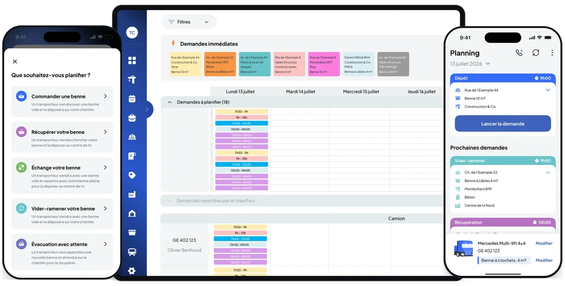This screenshot has height=286, width=565.
Task: Tap the Centre de tri Nord line
Action: [x=479, y=206]
